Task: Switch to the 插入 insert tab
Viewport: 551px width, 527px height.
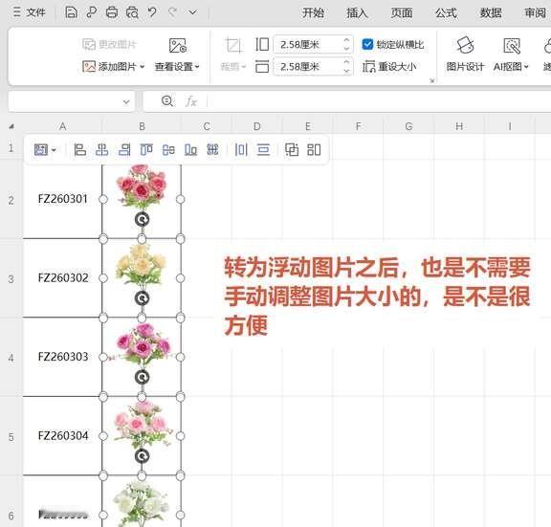Action: pyautogui.click(x=357, y=13)
